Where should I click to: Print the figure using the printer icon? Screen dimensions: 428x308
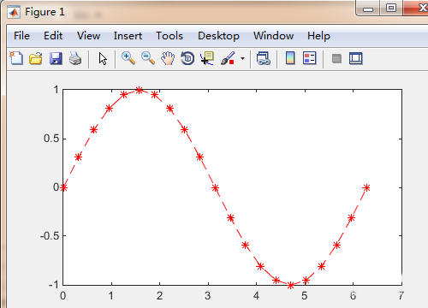click(75, 58)
